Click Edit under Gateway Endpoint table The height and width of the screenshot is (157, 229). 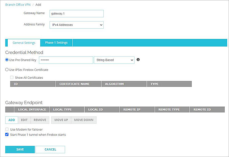tap(24, 120)
